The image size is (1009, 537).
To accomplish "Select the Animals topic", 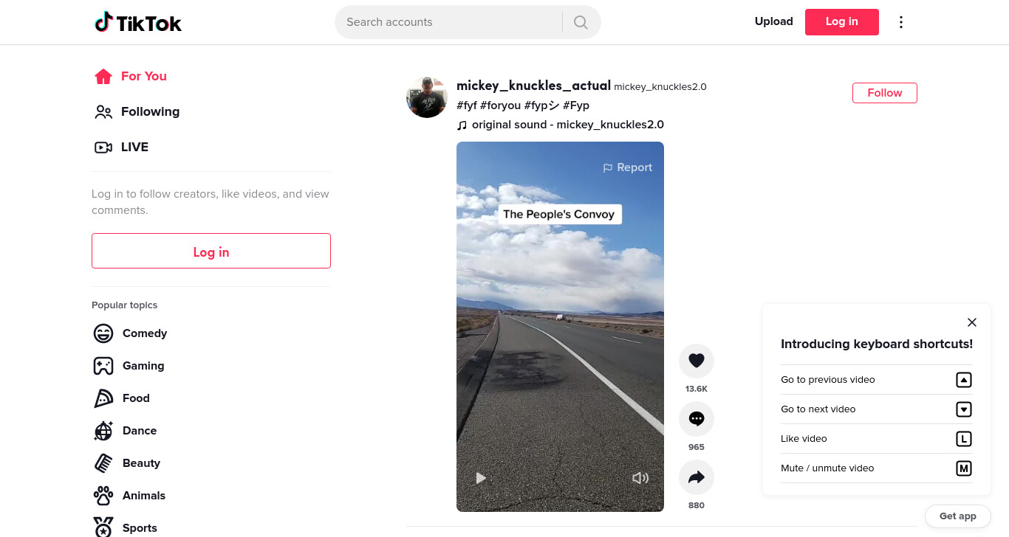I will 130,496.
